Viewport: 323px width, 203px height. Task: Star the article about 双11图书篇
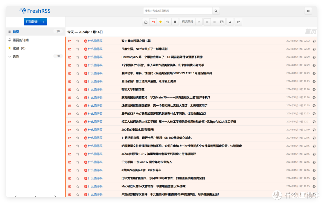[77, 41]
